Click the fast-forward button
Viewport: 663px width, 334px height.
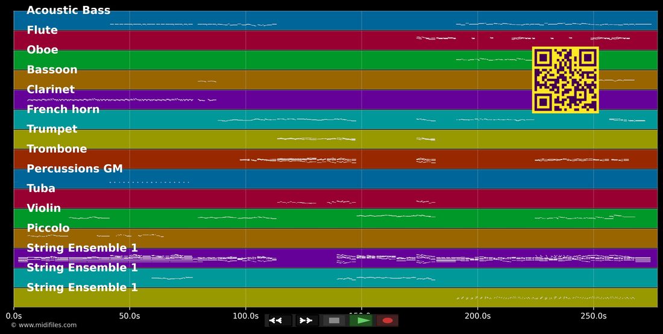point(306,321)
